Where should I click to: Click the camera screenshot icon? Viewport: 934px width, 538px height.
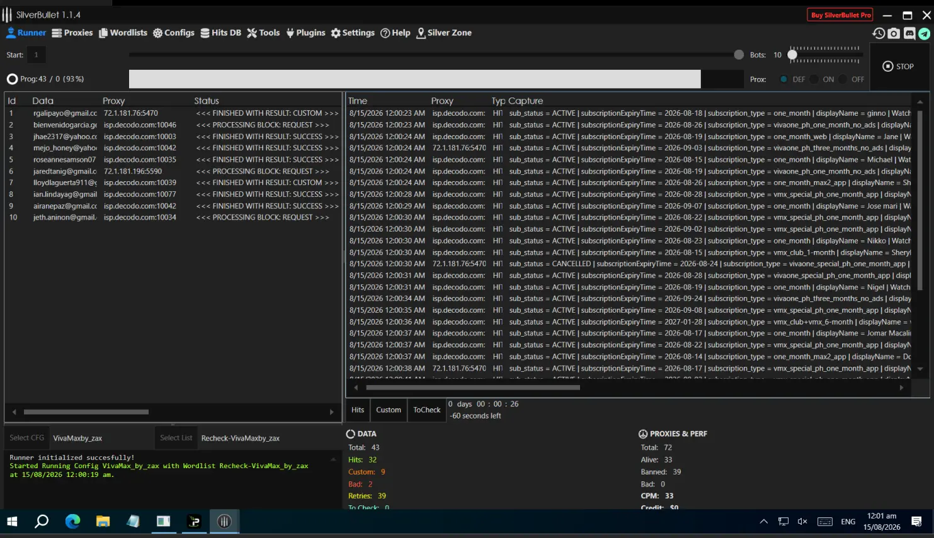(894, 33)
